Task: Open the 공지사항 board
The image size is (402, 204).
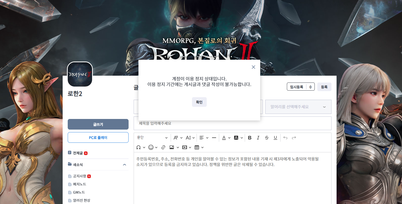Action: 79,176
